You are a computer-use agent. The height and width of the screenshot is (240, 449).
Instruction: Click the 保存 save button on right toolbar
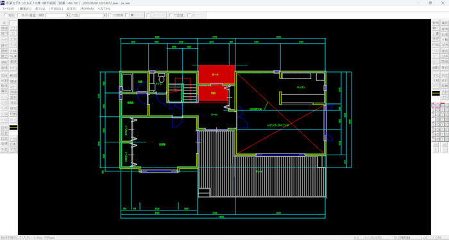pos(436,39)
